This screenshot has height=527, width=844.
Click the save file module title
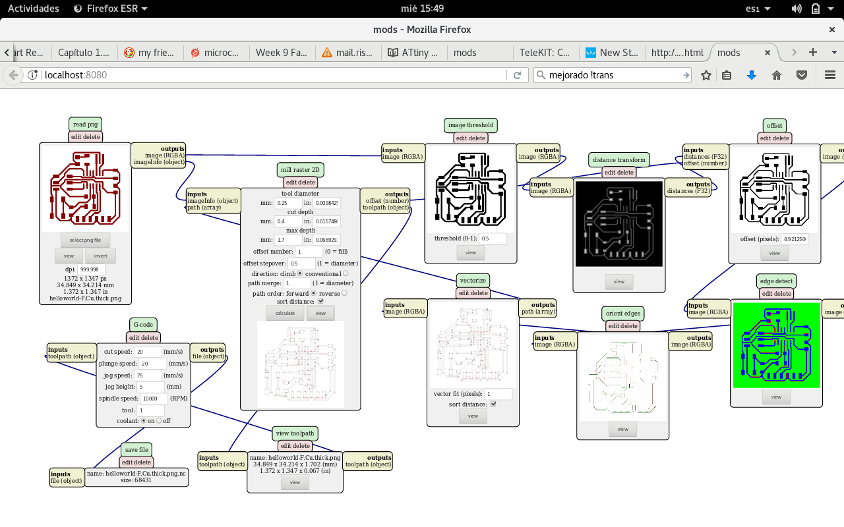[136, 449]
